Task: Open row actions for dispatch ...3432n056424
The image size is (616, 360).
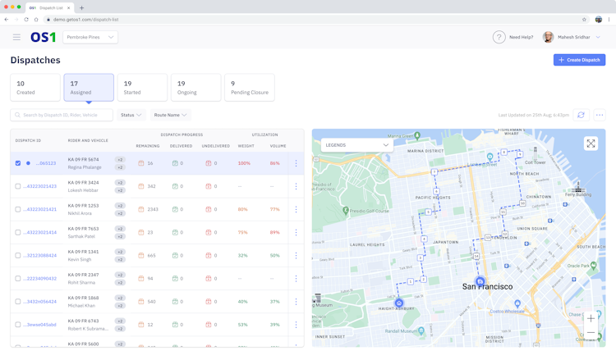Action: 296,302
